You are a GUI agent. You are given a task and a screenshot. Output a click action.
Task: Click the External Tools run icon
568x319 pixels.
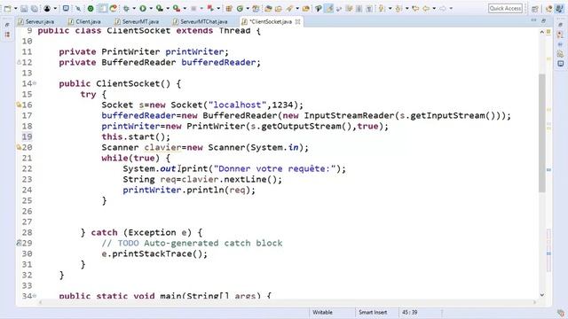pos(176,8)
